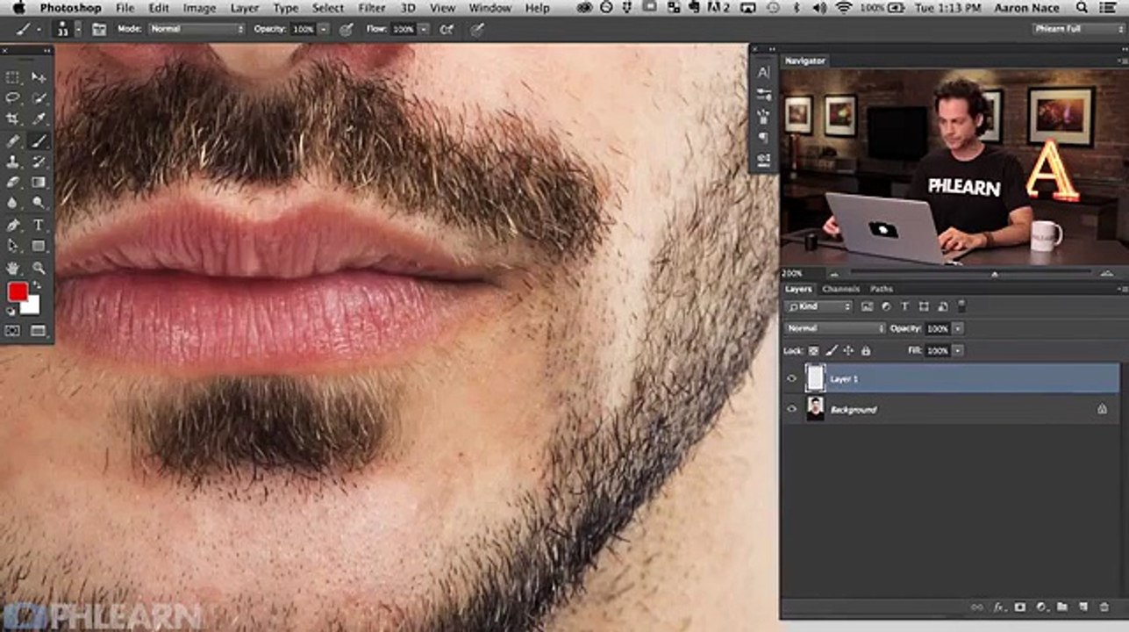Select the Zoom tool
The height and width of the screenshot is (632, 1129).
point(39,268)
